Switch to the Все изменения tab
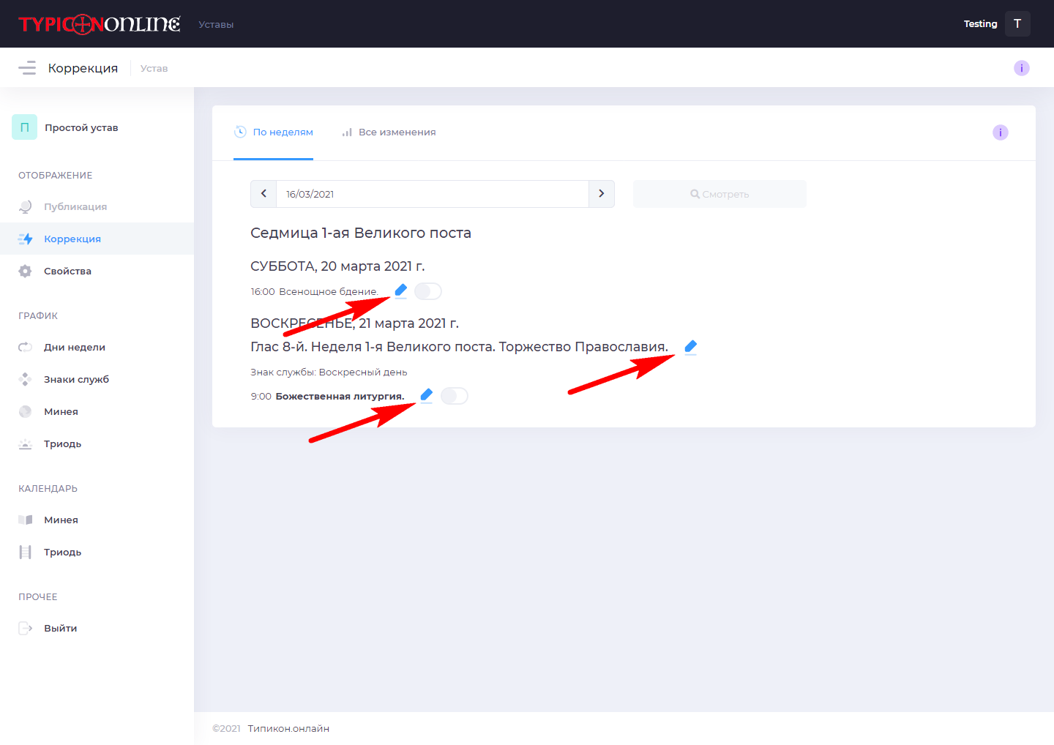Viewport: 1054px width, 745px height. 389,132
